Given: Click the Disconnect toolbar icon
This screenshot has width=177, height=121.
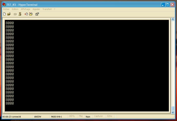Looking at the screenshot, I should point(20,14).
